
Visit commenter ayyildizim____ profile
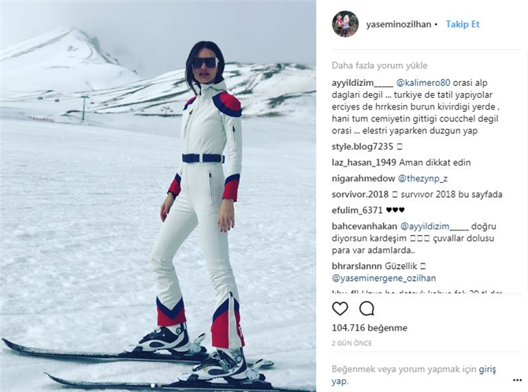pos(363,83)
